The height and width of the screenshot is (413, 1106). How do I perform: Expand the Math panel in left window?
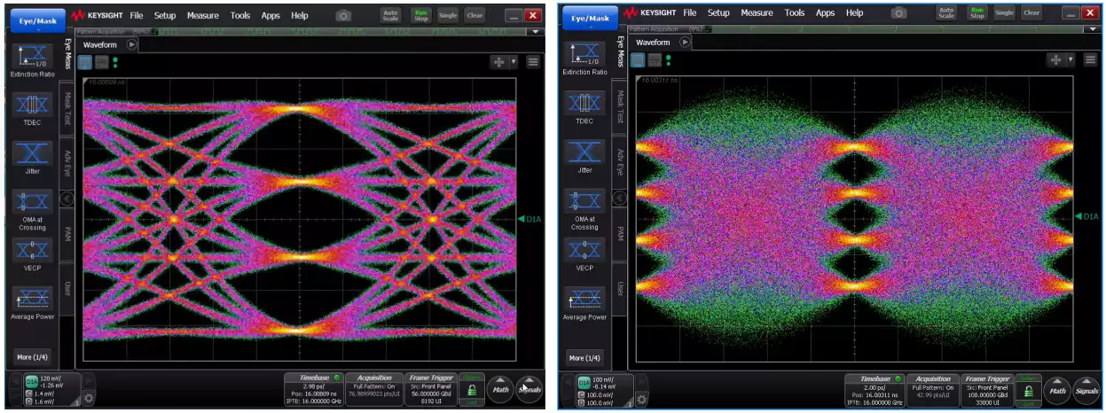[500, 389]
